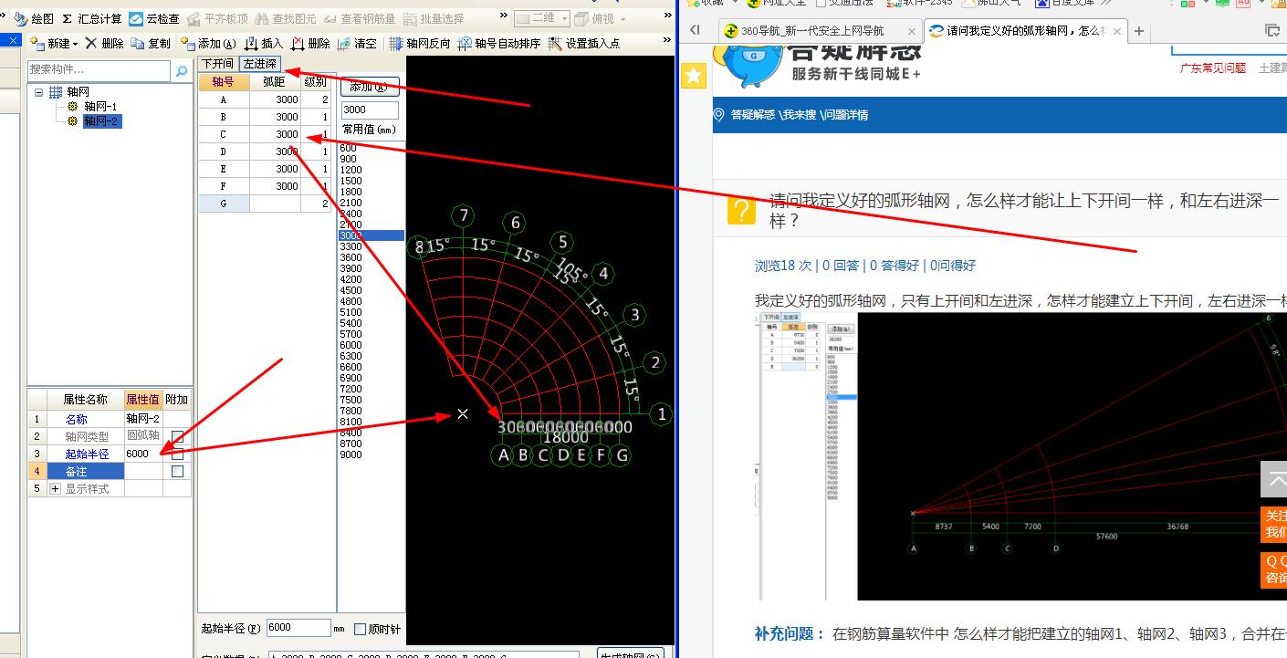This screenshot has width=1287, height=658.
Task: Insert an axis row with 插入
Action: [x=265, y=43]
